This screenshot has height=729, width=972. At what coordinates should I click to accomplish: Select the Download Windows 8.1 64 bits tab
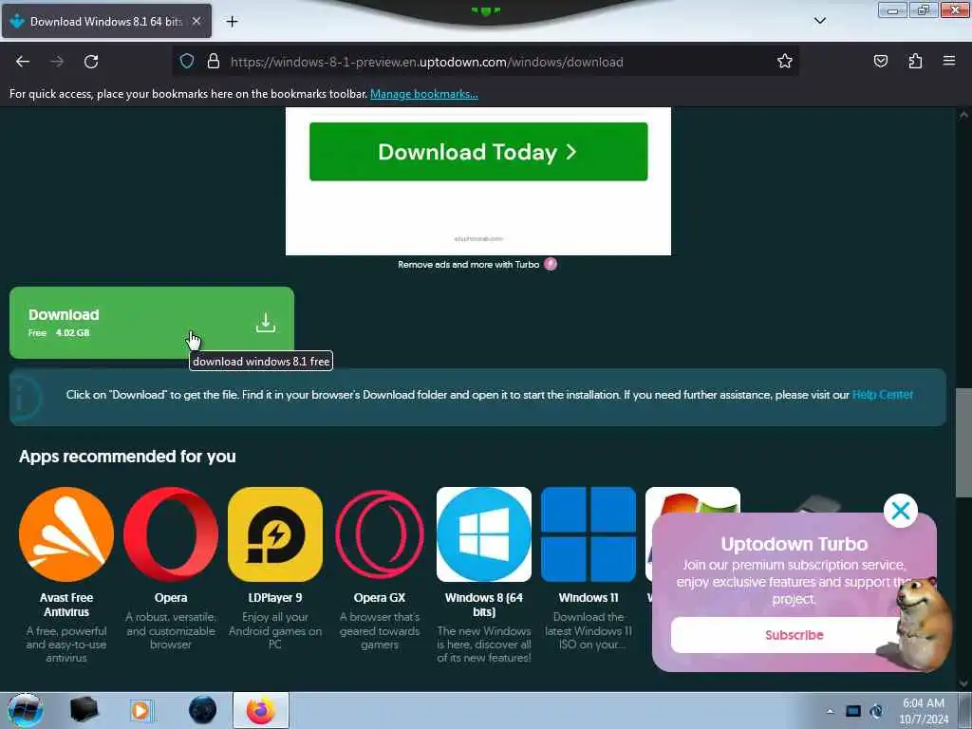106,21
